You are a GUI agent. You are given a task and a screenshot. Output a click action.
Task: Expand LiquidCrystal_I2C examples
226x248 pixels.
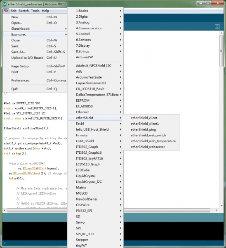click(96, 181)
